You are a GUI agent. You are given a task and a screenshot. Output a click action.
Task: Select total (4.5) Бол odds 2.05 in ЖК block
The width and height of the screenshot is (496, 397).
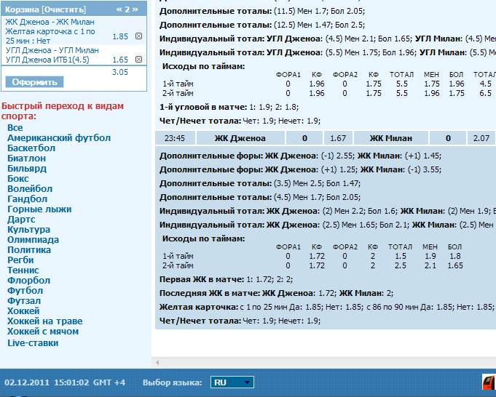[x=351, y=197]
